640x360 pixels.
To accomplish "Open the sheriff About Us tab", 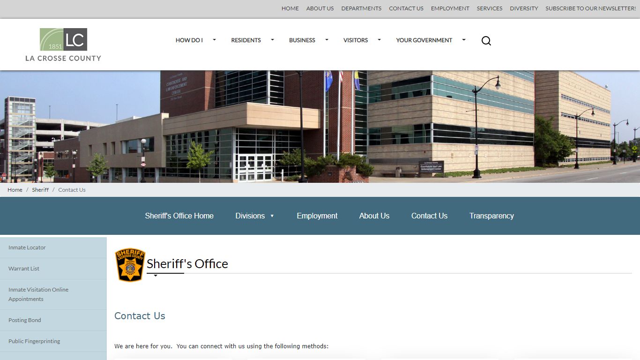I will [374, 216].
